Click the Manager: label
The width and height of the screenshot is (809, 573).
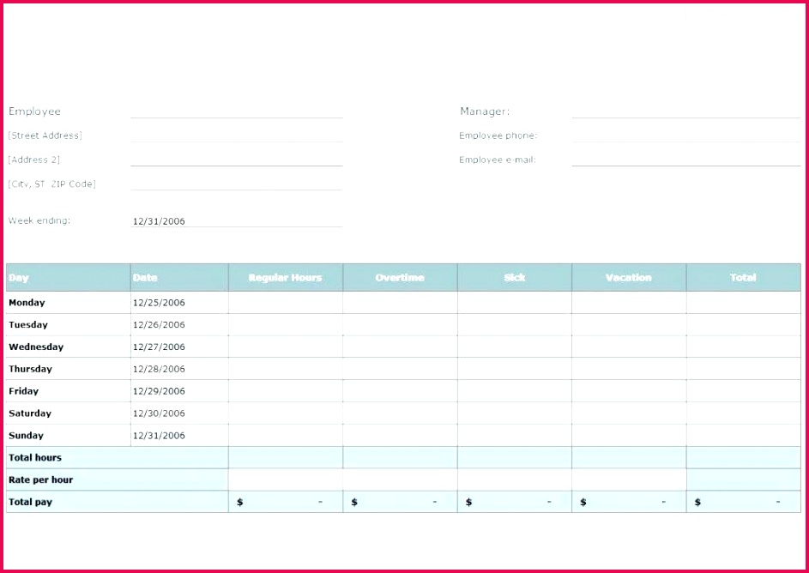pyautogui.click(x=485, y=112)
